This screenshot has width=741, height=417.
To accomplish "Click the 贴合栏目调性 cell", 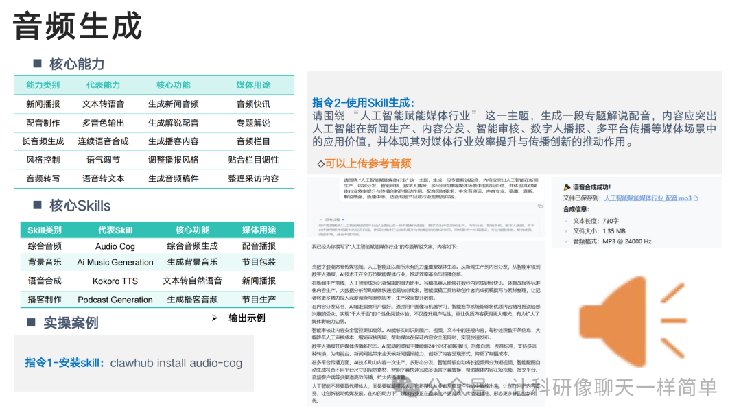I will (253, 160).
